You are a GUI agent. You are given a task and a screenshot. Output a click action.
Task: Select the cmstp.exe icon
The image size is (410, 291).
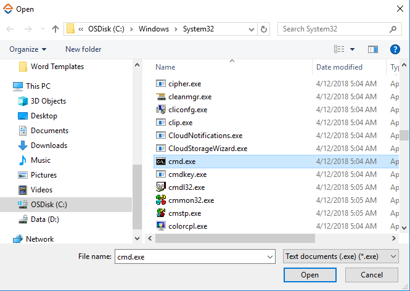pos(161,213)
